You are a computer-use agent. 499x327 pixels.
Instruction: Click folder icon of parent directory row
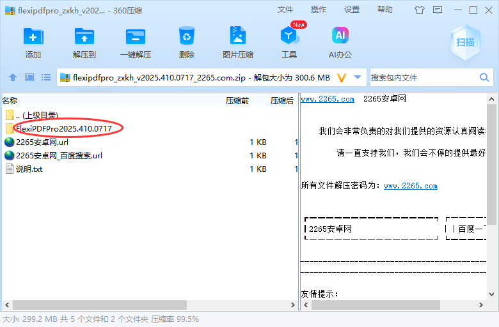(10, 115)
